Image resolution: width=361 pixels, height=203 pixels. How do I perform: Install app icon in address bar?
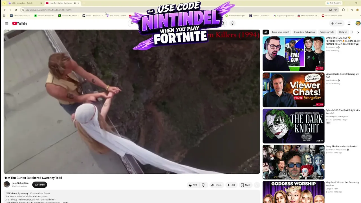coord(330,10)
